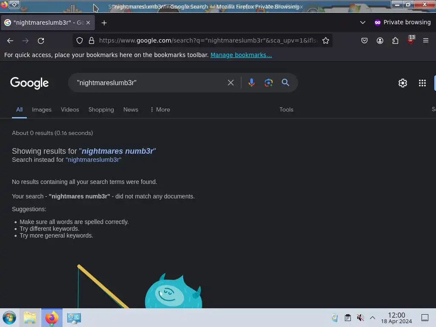Expand the More search categories menu

point(160,109)
